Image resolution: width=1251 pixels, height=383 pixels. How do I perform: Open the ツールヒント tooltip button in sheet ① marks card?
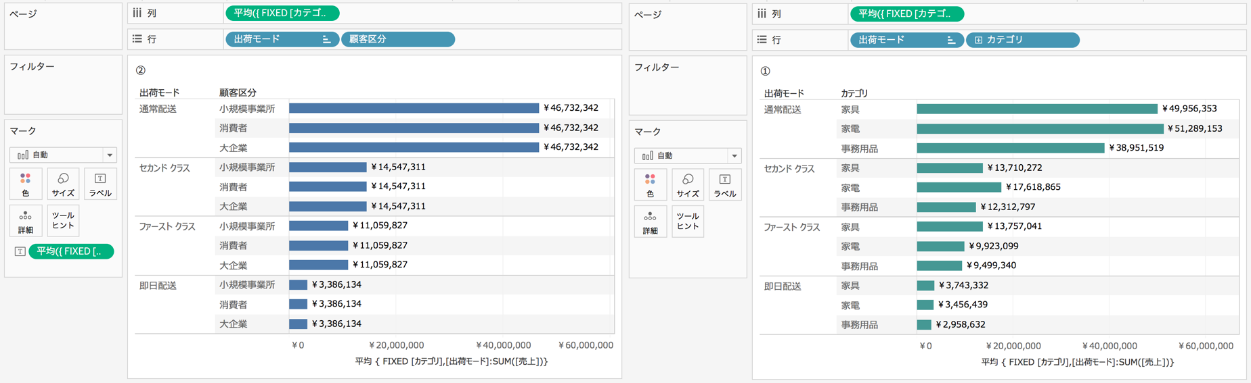tap(688, 222)
